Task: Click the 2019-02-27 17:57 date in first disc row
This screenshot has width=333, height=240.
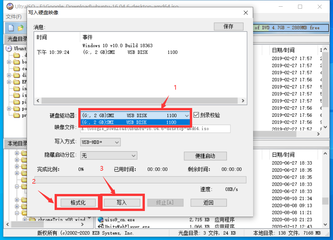Action: (292, 58)
